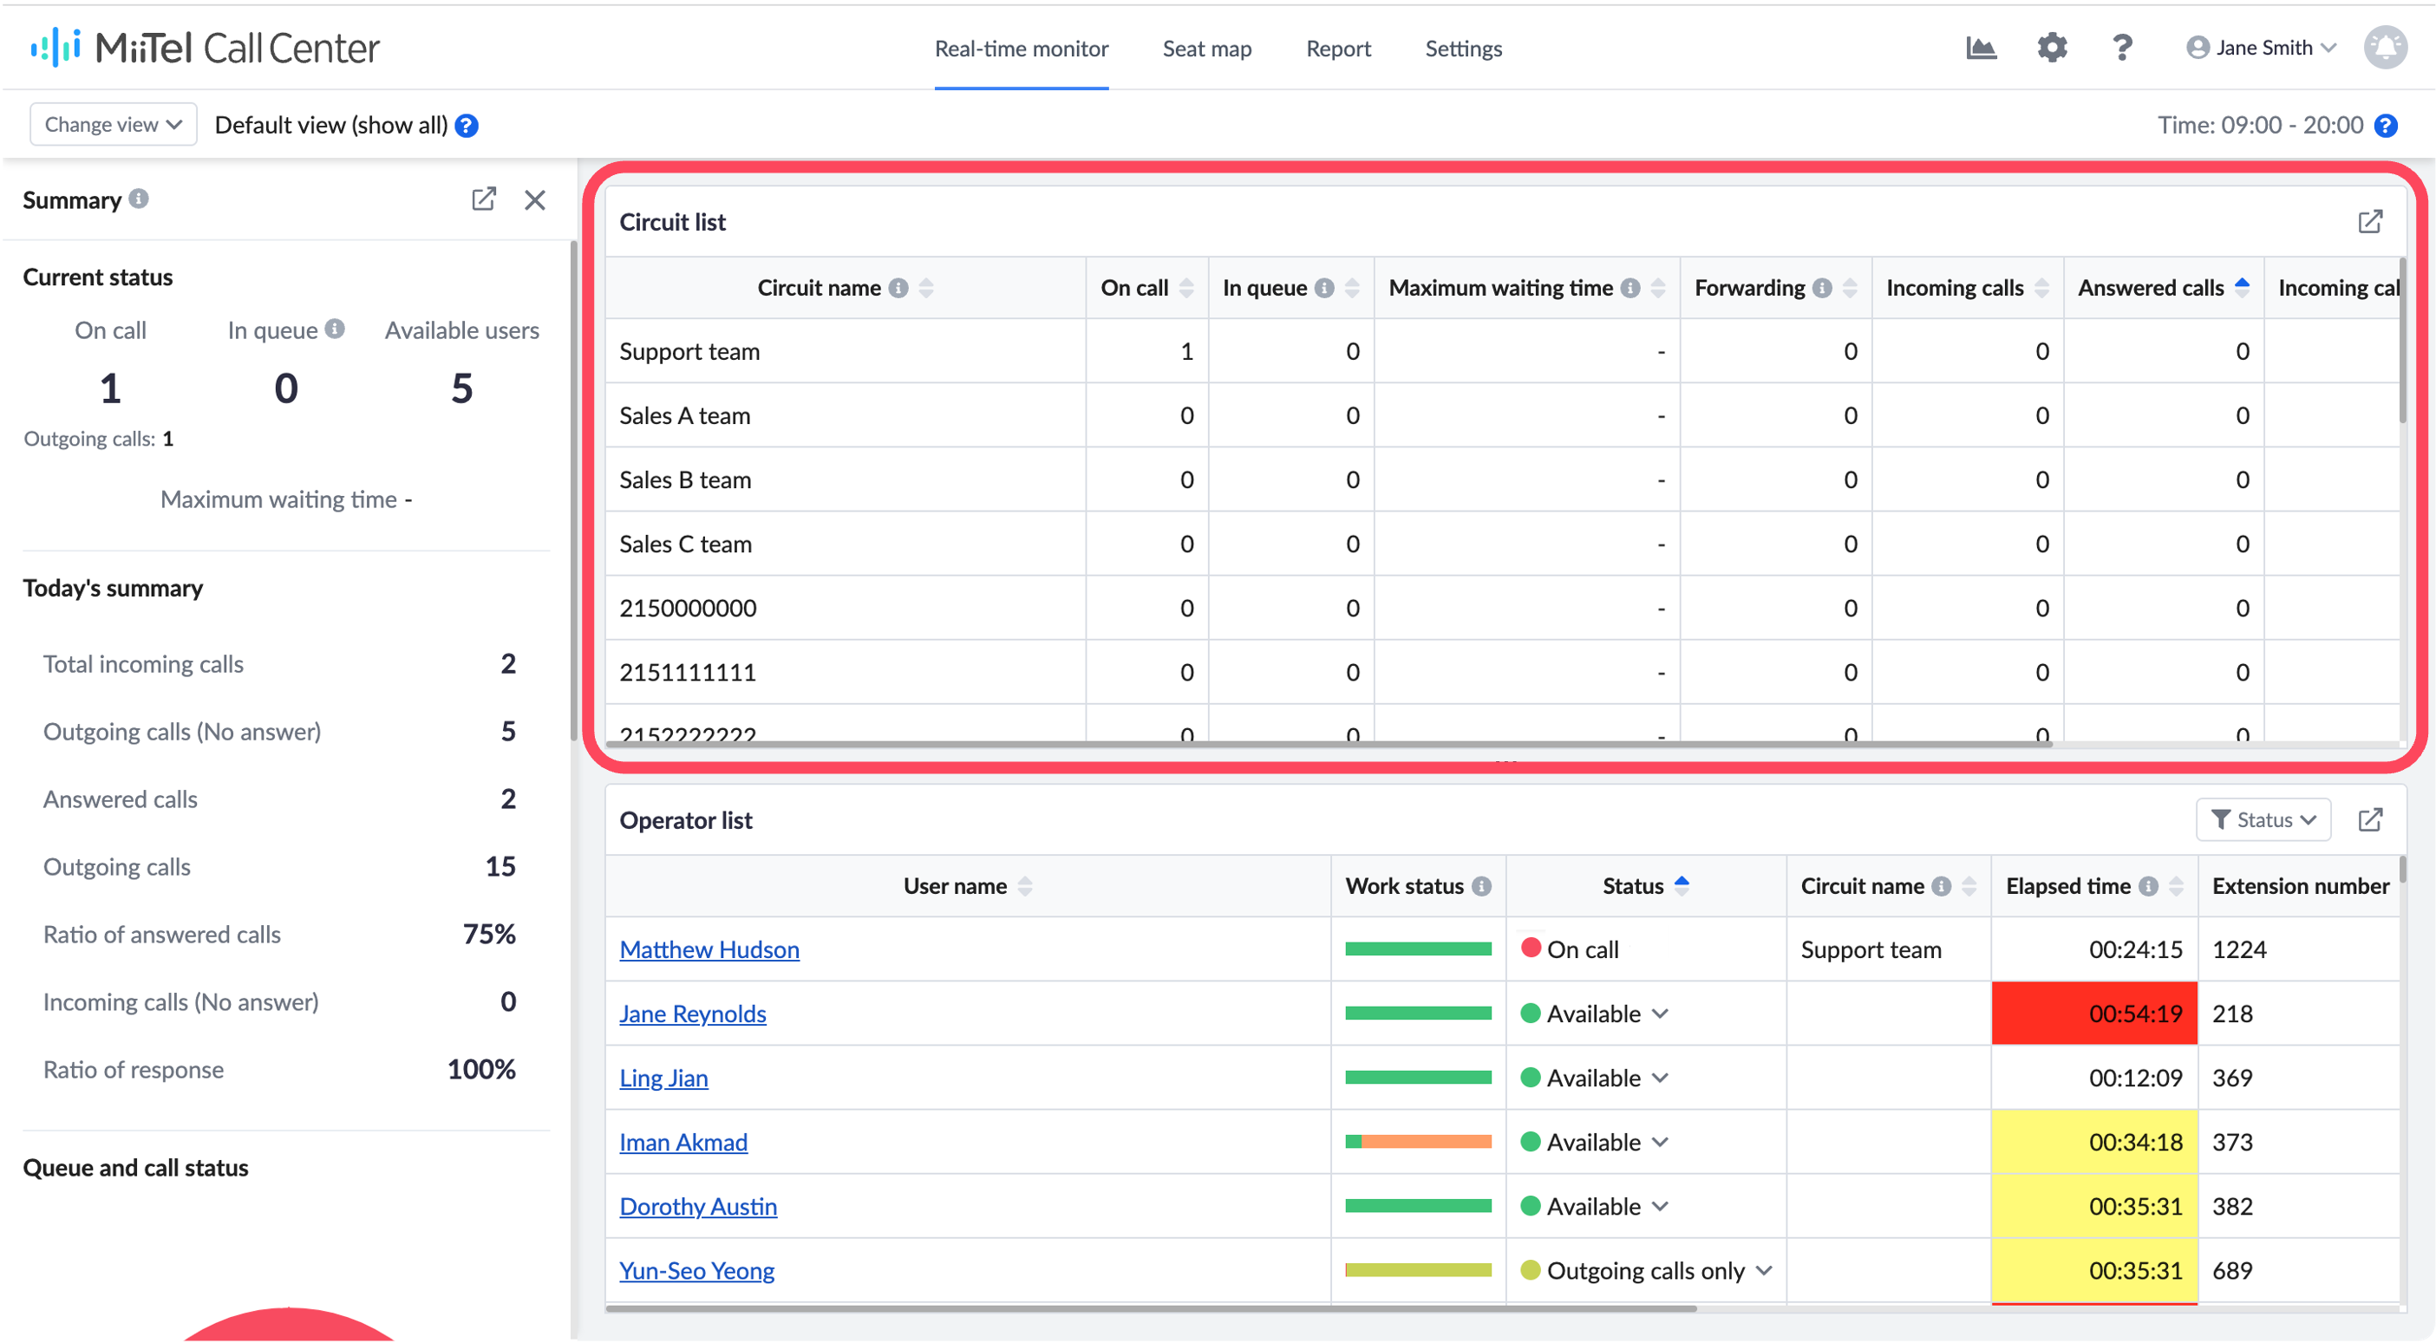Select Sales C team circuit row
Viewport: 2436px width, 1343px height.
coord(1502,544)
